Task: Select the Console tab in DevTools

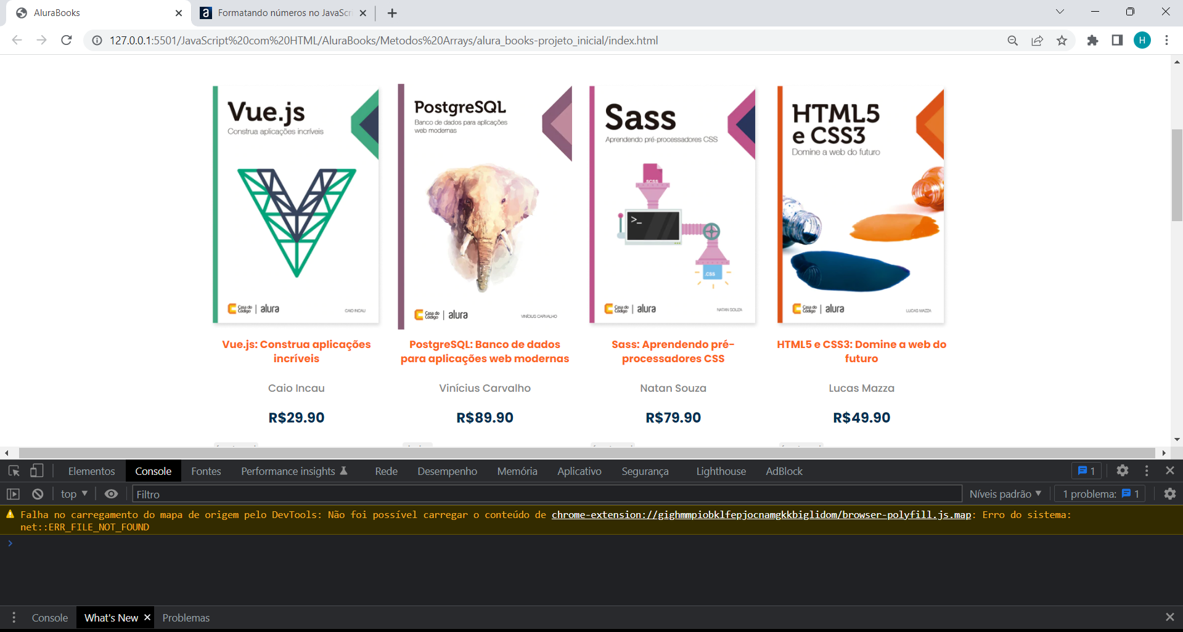Action: click(x=153, y=471)
